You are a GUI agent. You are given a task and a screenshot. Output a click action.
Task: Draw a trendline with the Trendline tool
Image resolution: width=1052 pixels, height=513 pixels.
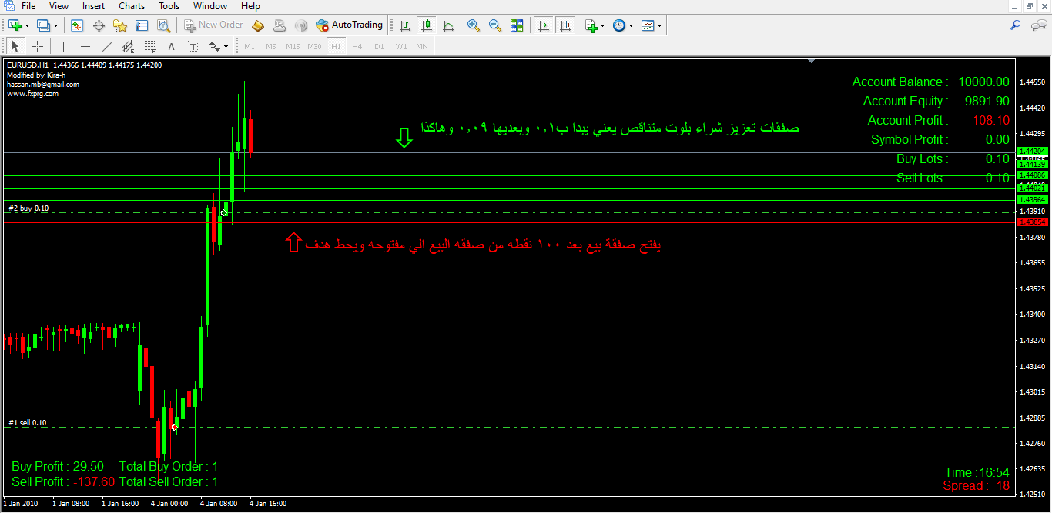107,46
